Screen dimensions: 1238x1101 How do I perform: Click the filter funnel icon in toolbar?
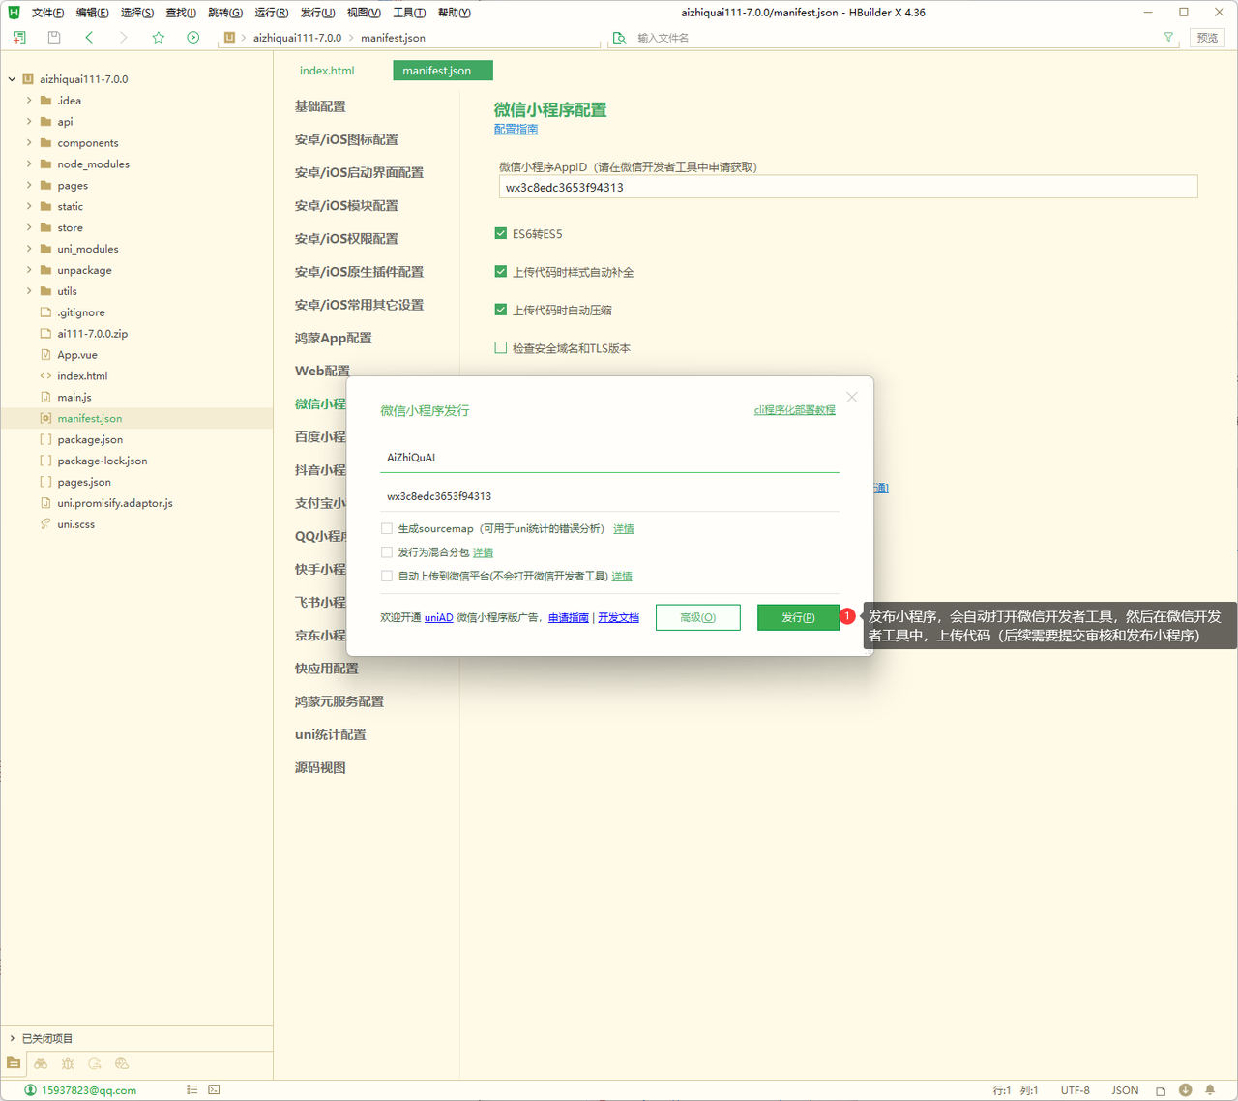1168,38
